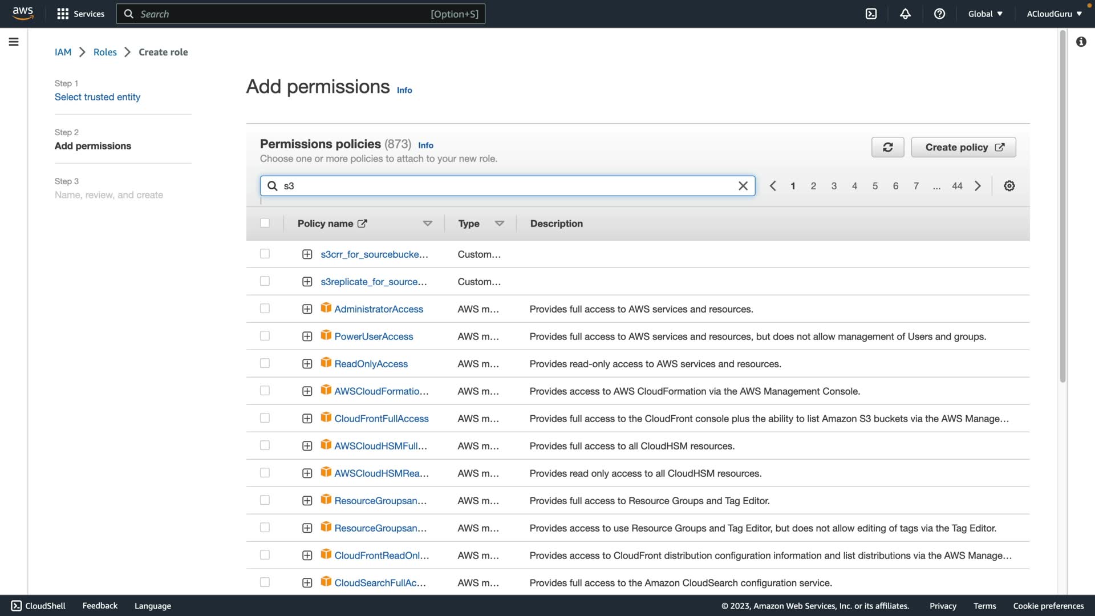Open CloudShell from the top bar icon
The width and height of the screenshot is (1095, 616).
[871, 14]
